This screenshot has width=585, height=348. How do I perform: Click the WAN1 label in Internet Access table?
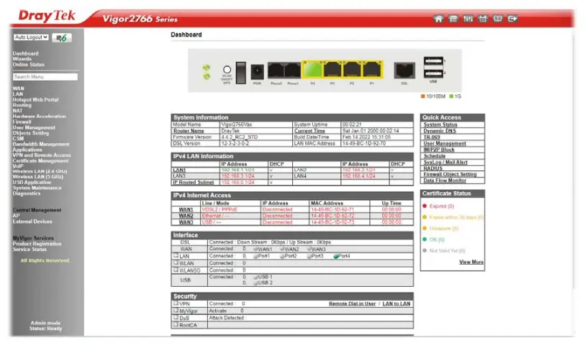click(186, 210)
